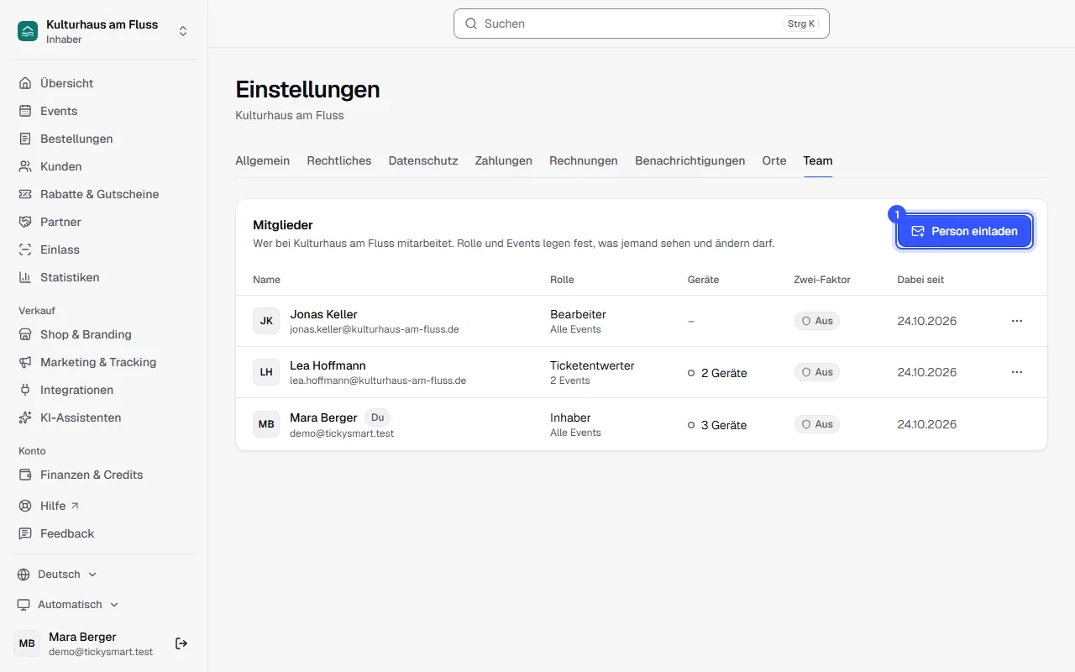Click the Hilfe lifebuoy icon
Viewport: 1075px width, 672px height.
(x=25, y=506)
